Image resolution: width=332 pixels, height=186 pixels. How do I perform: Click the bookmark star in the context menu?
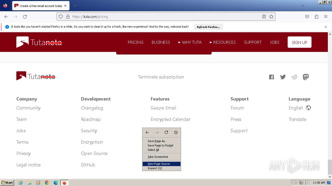click(x=176, y=132)
